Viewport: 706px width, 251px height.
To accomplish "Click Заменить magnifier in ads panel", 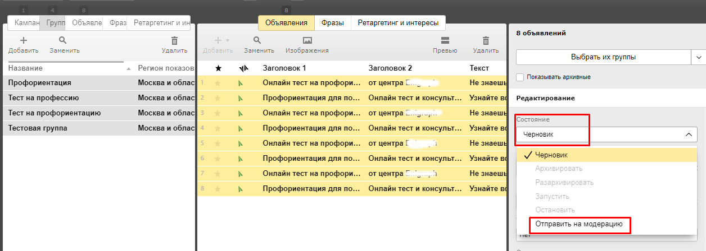I will tap(257, 41).
